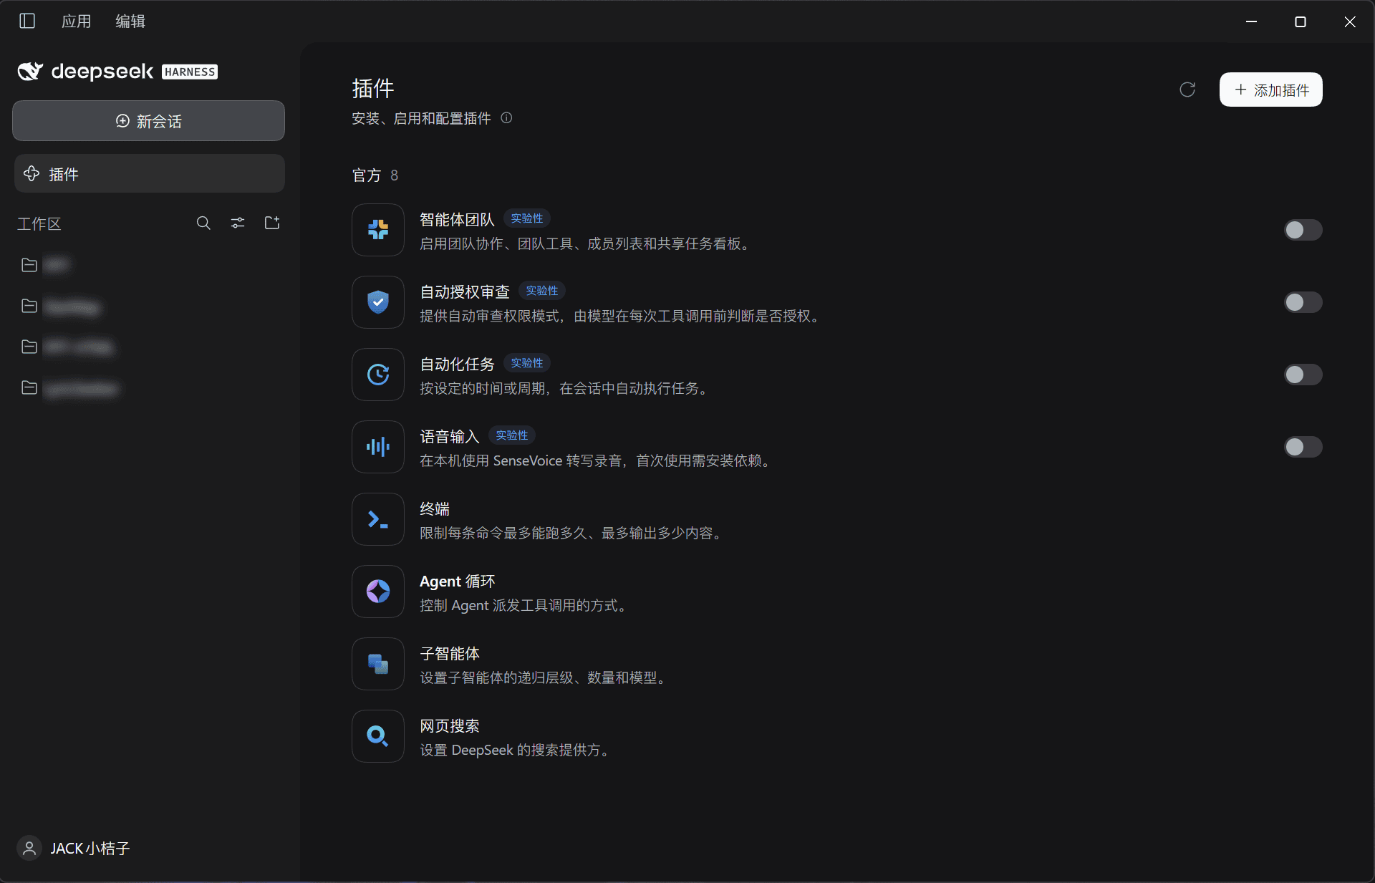Screen dimensions: 1375x883
Task: Open the JACK小桔子 user profile
Action: click(74, 849)
